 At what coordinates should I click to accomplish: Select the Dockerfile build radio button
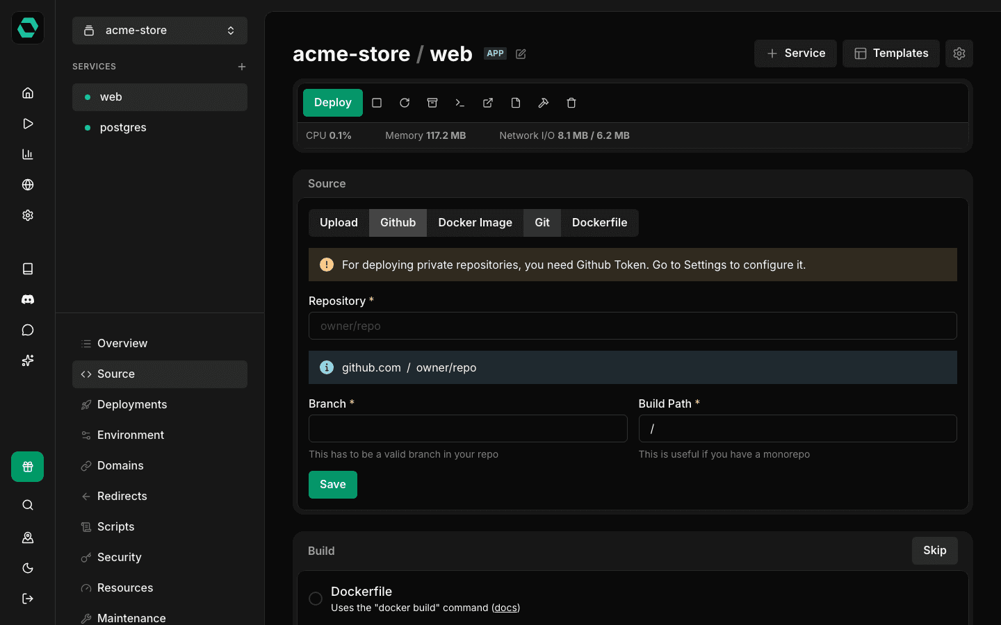point(316,599)
